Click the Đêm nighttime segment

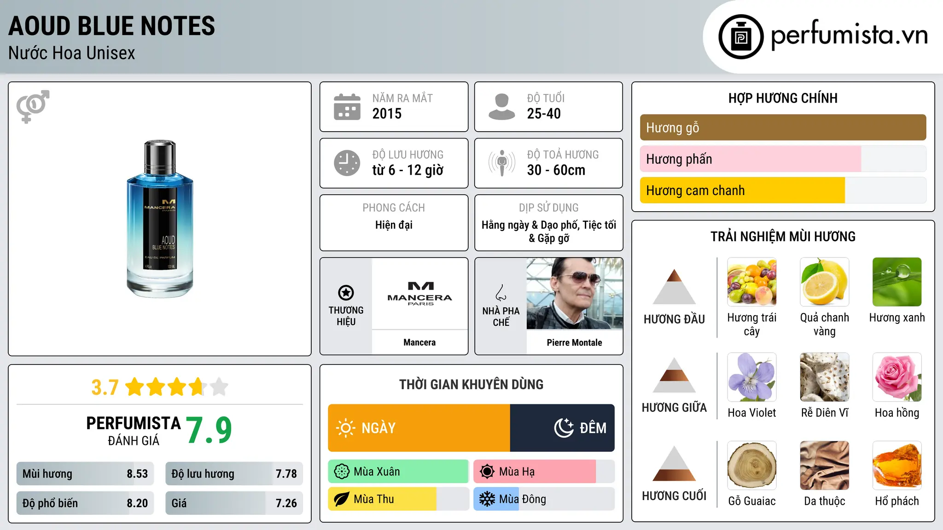pyautogui.click(x=562, y=428)
